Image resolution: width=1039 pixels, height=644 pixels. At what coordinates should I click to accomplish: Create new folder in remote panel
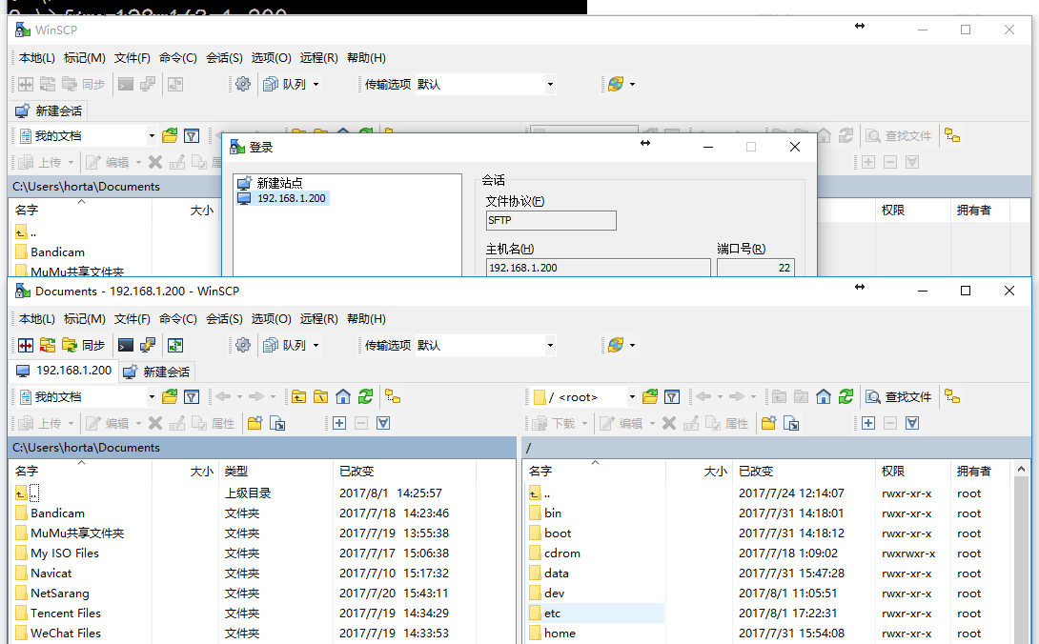768,423
